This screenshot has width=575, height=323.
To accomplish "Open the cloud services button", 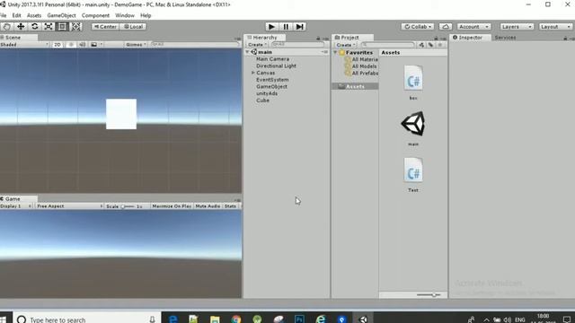I will (446, 27).
